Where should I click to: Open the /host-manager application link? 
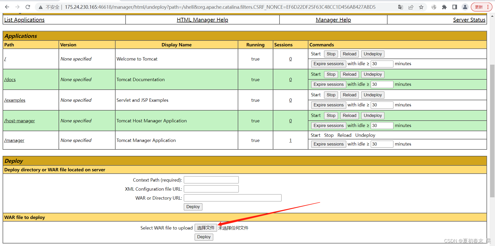(x=19, y=121)
